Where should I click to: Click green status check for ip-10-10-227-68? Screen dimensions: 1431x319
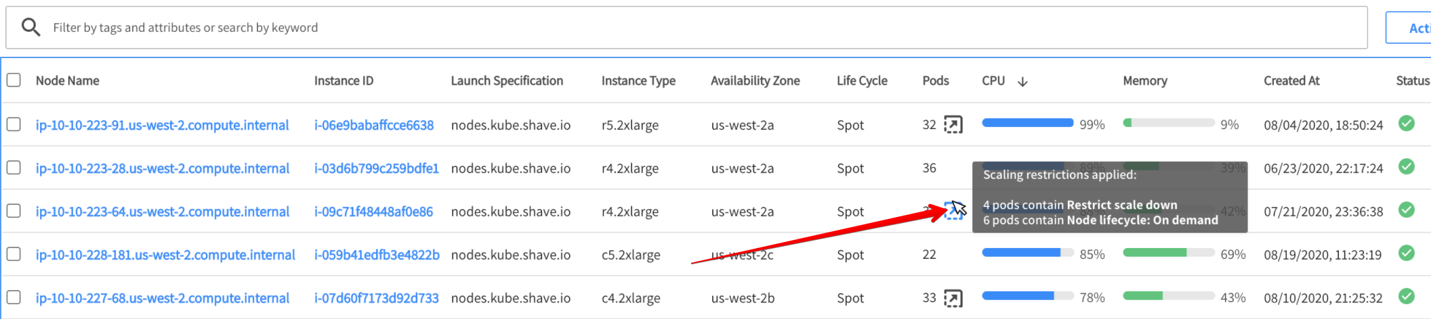pyautogui.click(x=1407, y=297)
